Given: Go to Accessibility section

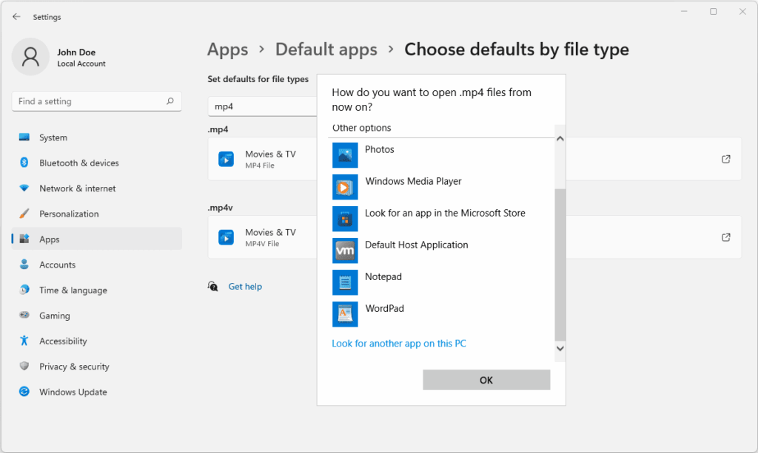Looking at the screenshot, I should click(x=97, y=341).
